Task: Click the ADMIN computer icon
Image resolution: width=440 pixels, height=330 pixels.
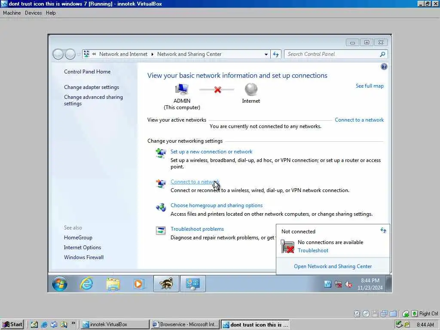Action: [182, 89]
